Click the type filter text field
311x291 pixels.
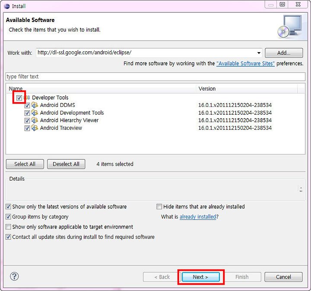pyautogui.click(x=155, y=77)
